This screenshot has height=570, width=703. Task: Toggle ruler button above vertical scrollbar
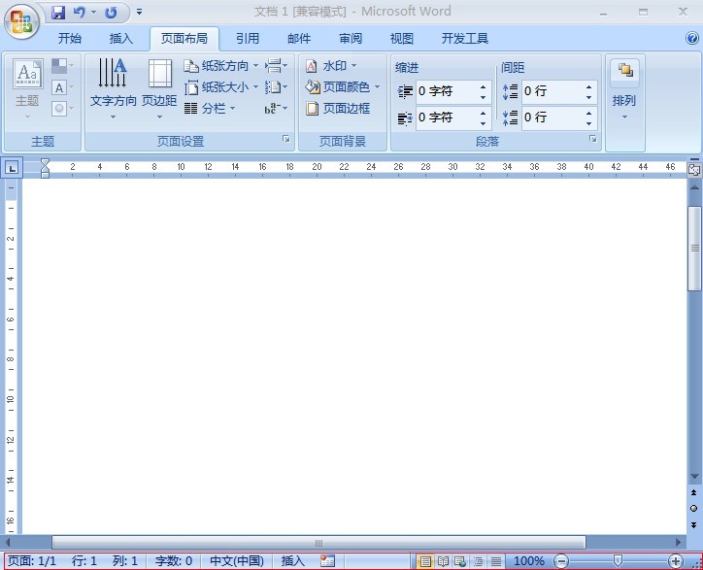[x=694, y=170]
